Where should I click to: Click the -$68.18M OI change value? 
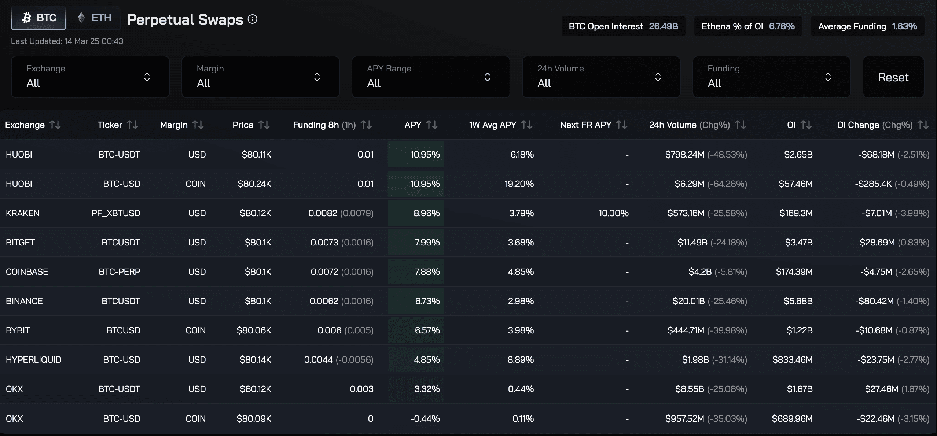[876, 155]
